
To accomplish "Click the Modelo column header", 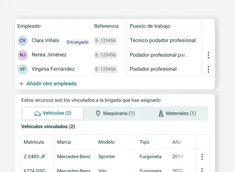I will [107, 142].
